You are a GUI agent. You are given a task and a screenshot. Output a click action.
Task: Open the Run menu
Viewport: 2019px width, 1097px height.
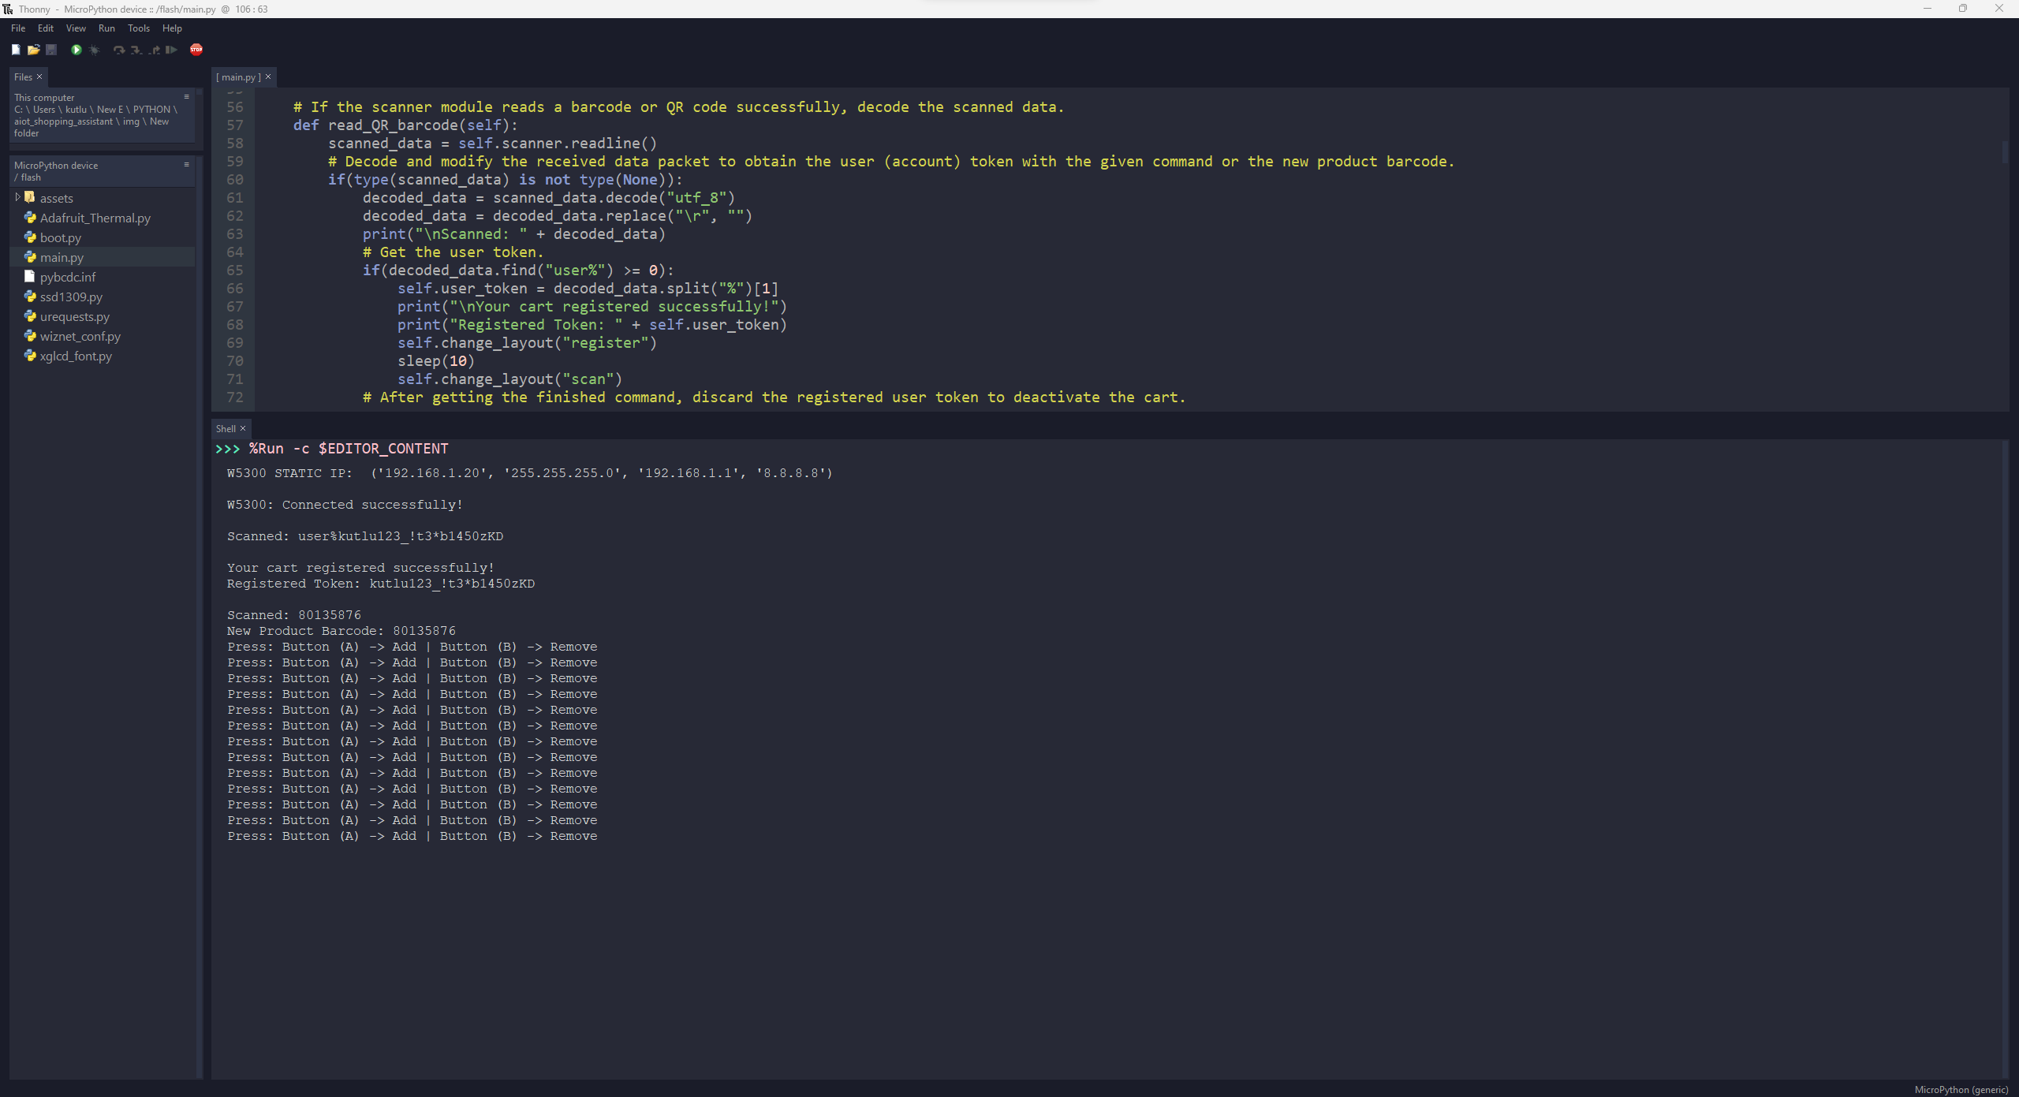tap(104, 27)
